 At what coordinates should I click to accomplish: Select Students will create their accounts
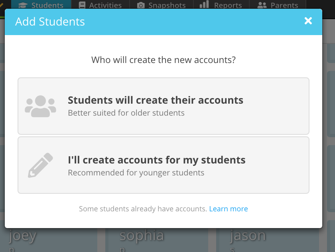tap(164, 106)
